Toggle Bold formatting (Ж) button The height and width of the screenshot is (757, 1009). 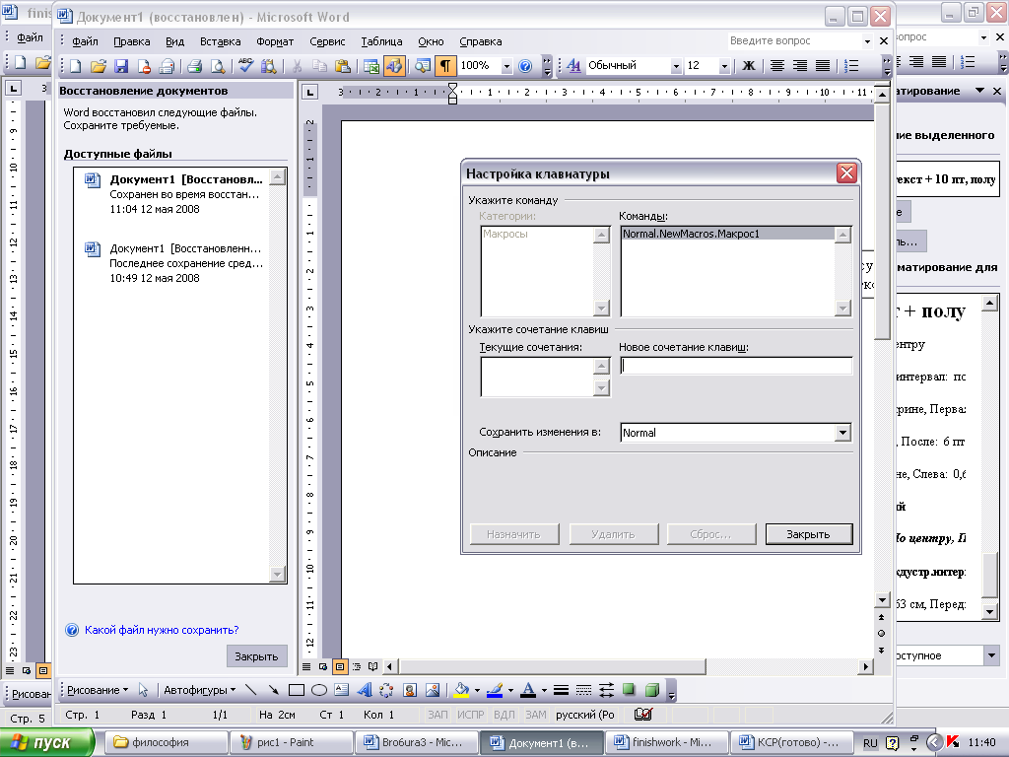point(749,66)
